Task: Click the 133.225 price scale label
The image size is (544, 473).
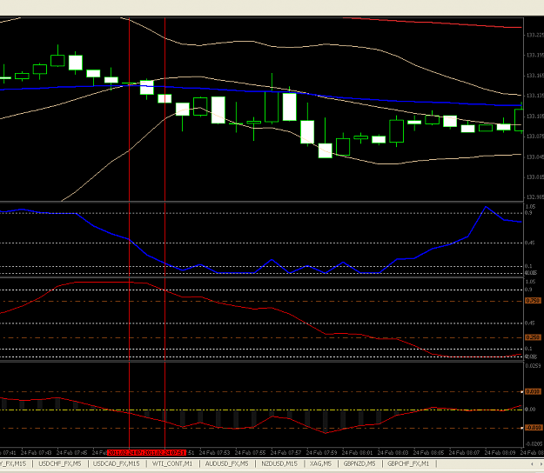Action: pos(535,35)
